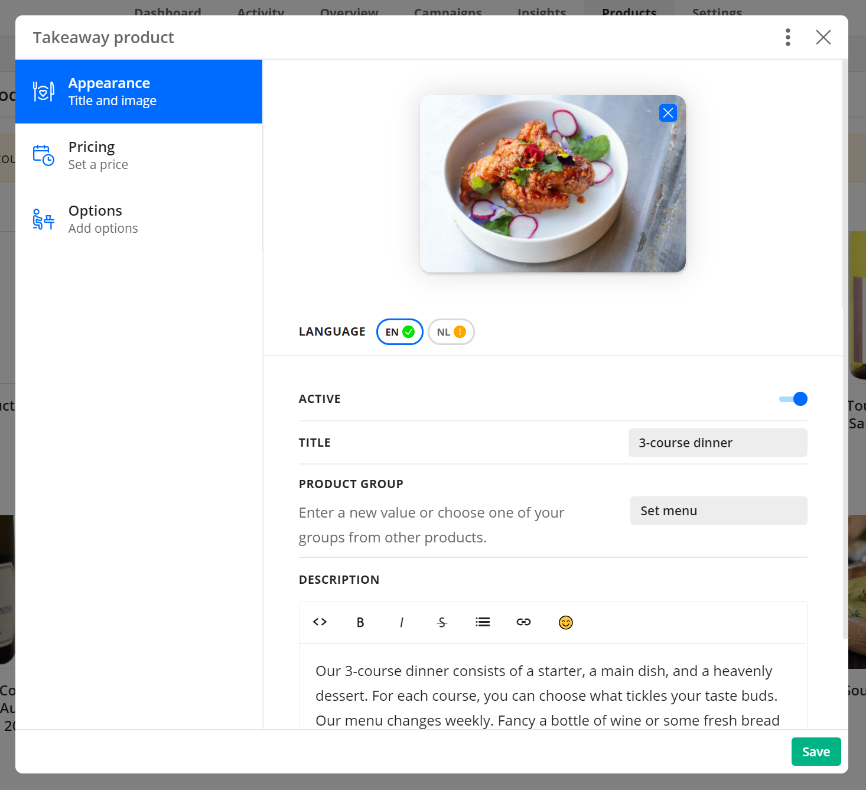Remove the product image
The width and height of the screenshot is (866, 790).
click(668, 113)
